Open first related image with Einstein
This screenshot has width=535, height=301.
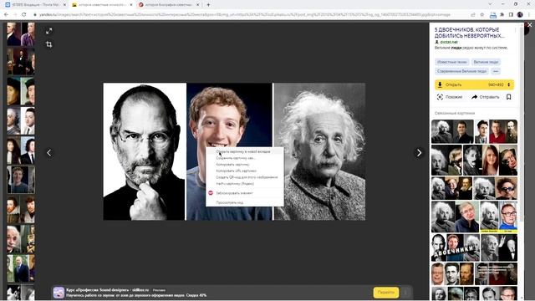click(x=452, y=131)
